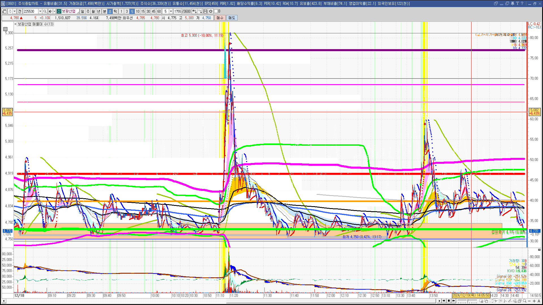Click the plus zoom-in icon at bottom
Screen dimensions: 543x305
[x=534, y=301]
